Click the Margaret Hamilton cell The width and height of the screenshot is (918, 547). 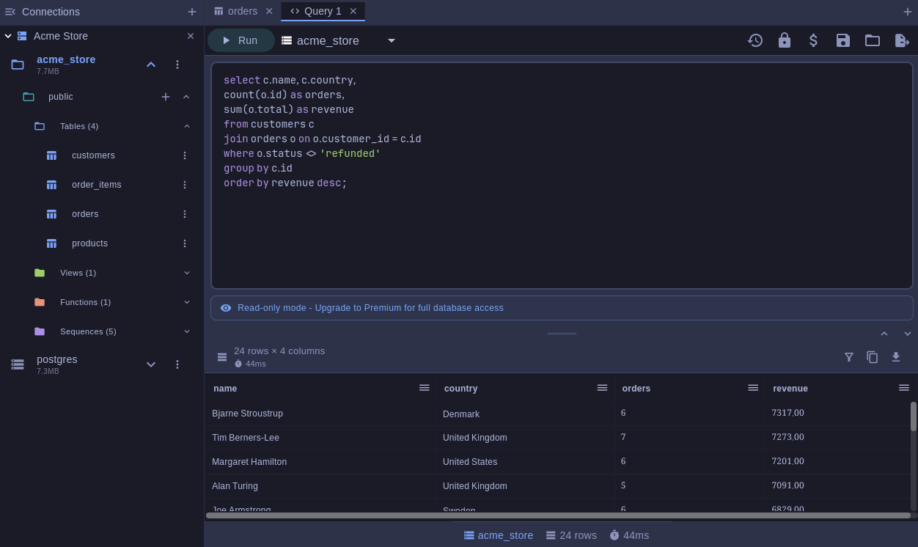pyautogui.click(x=321, y=462)
